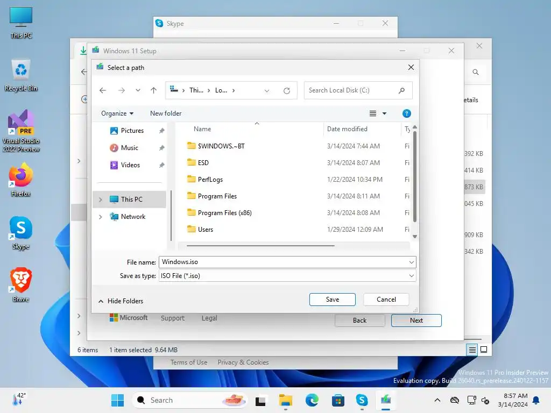Select Music in navigation pane

point(129,148)
